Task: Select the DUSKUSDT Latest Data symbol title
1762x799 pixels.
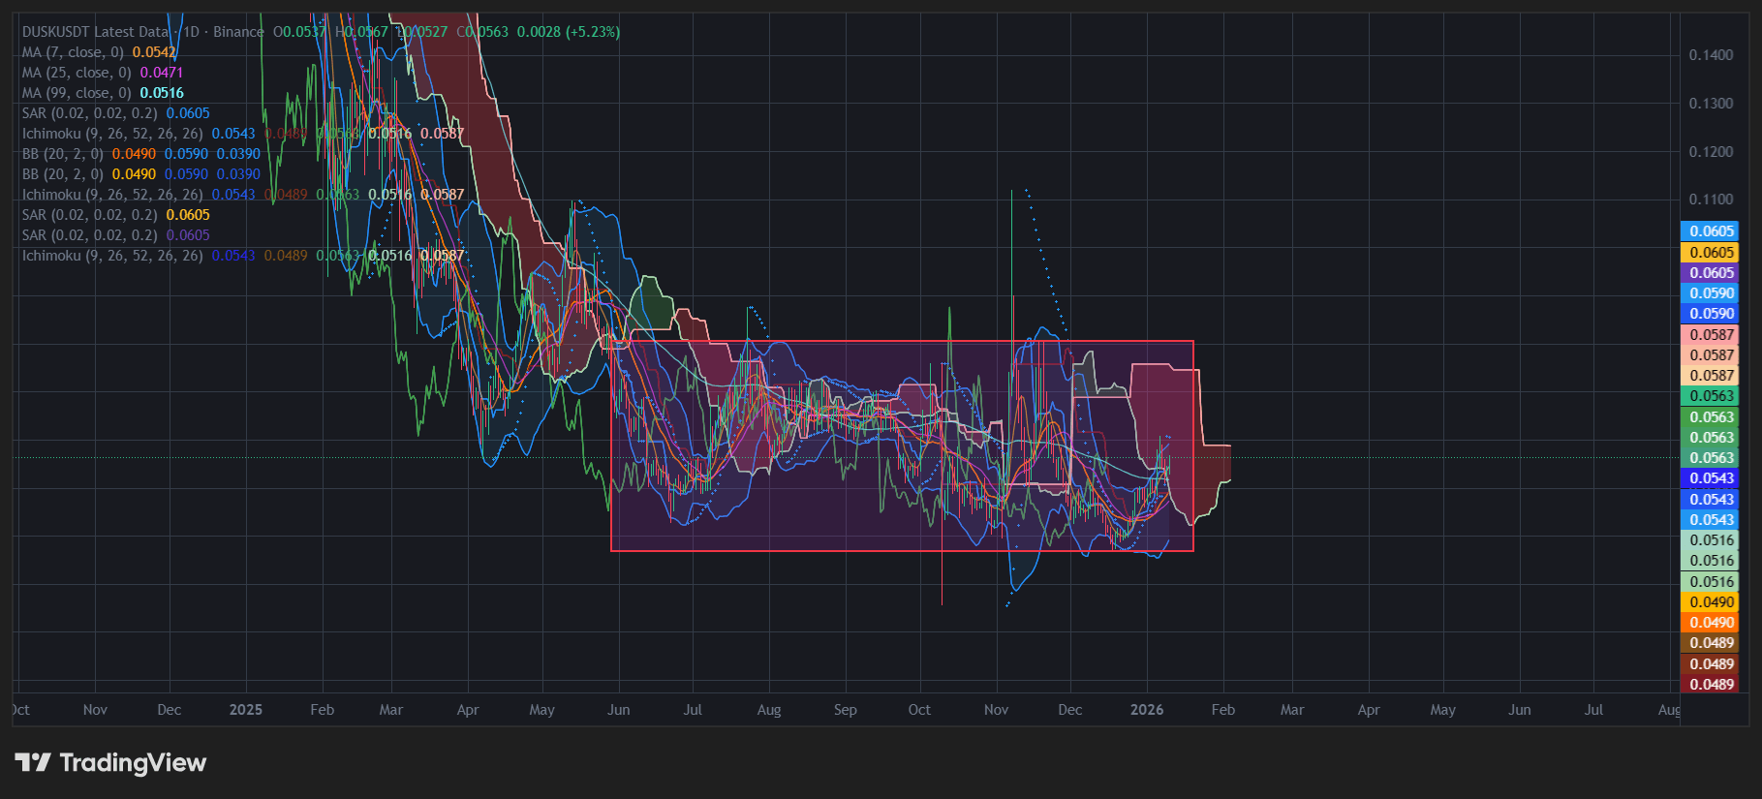Action: (95, 32)
